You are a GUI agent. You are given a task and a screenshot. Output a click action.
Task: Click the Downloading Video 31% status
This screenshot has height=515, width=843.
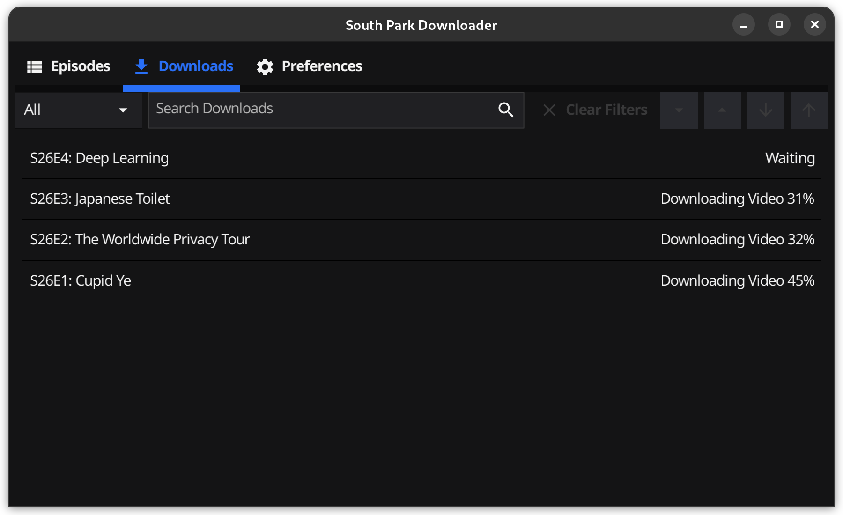tap(738, 199)
